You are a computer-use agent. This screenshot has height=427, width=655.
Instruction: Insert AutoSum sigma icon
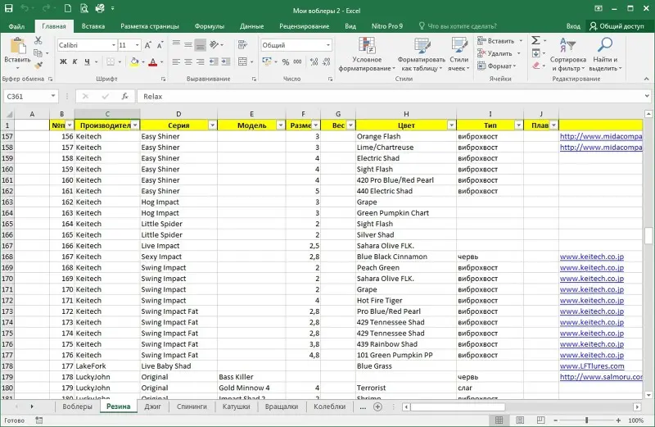tap(535, 40)
